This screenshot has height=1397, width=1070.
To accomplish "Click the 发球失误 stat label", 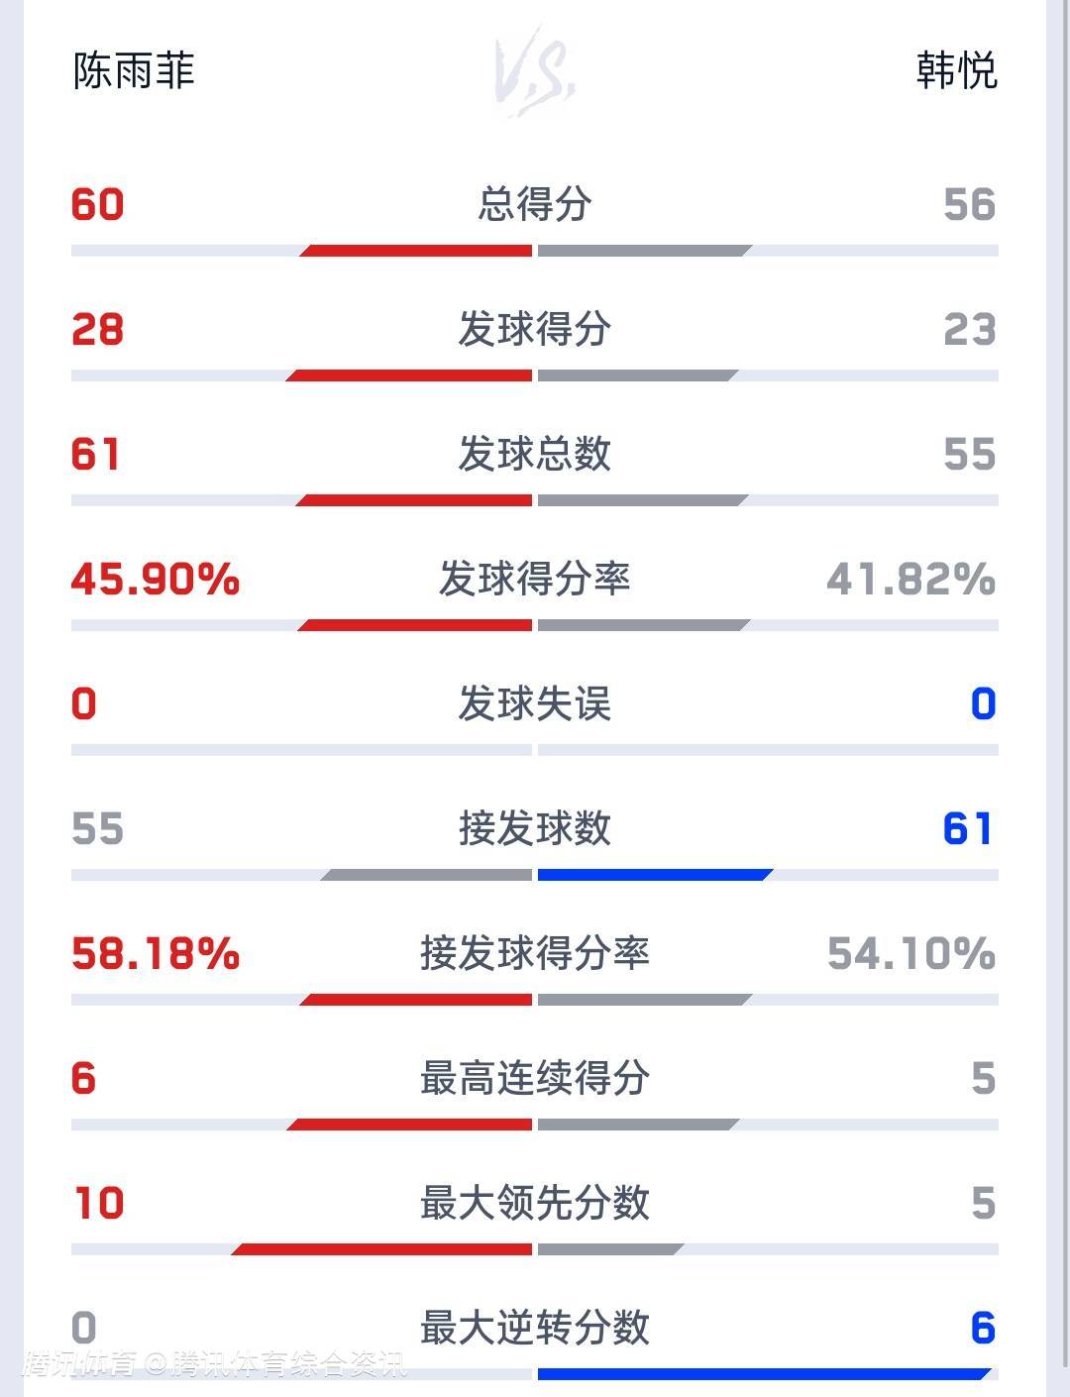I will coord(535,703).
